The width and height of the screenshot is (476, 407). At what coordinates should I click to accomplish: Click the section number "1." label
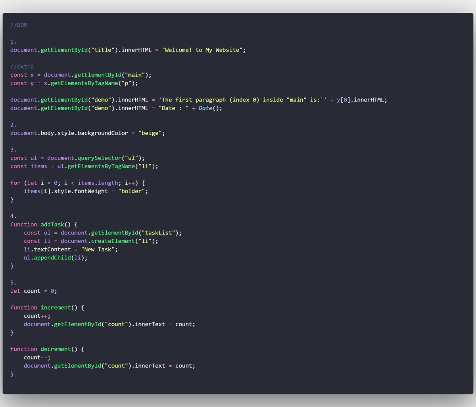(13, 42)
